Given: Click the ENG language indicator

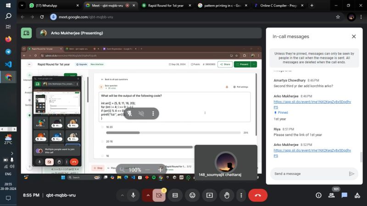Looking at the screenshot, I should coord(8,174).
